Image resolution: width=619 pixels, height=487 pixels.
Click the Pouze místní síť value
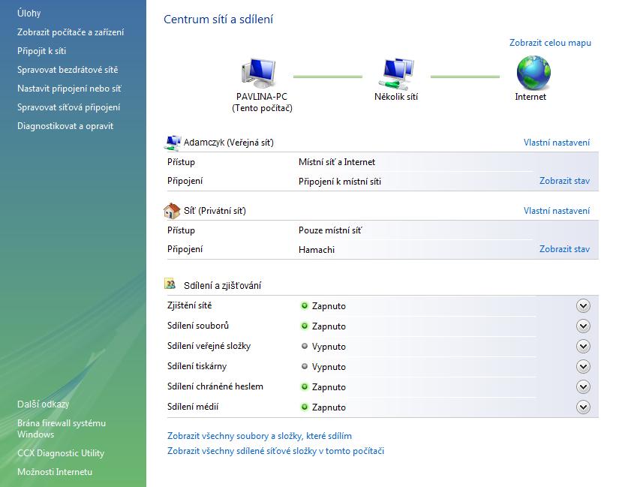pos(330,230)
